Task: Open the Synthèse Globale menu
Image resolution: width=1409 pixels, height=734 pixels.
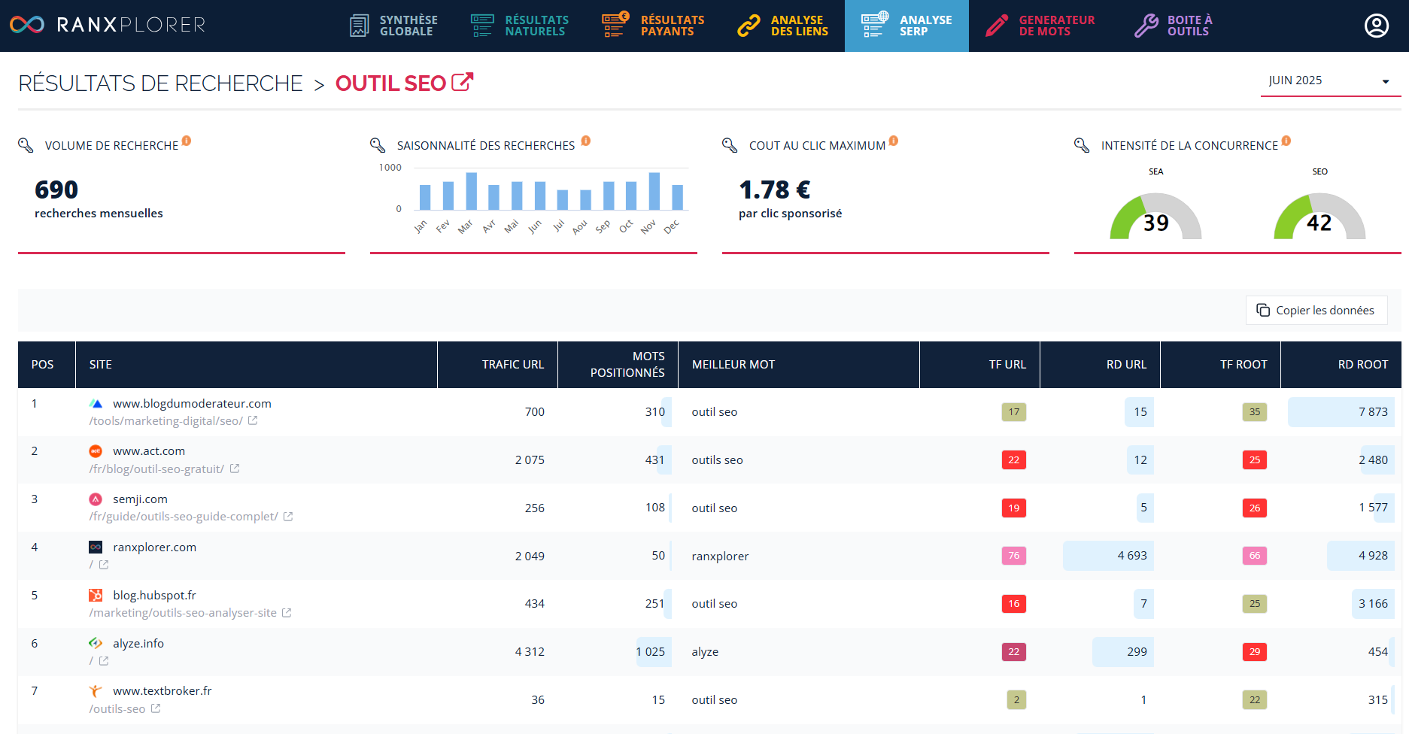Action: tap(394, 26)
